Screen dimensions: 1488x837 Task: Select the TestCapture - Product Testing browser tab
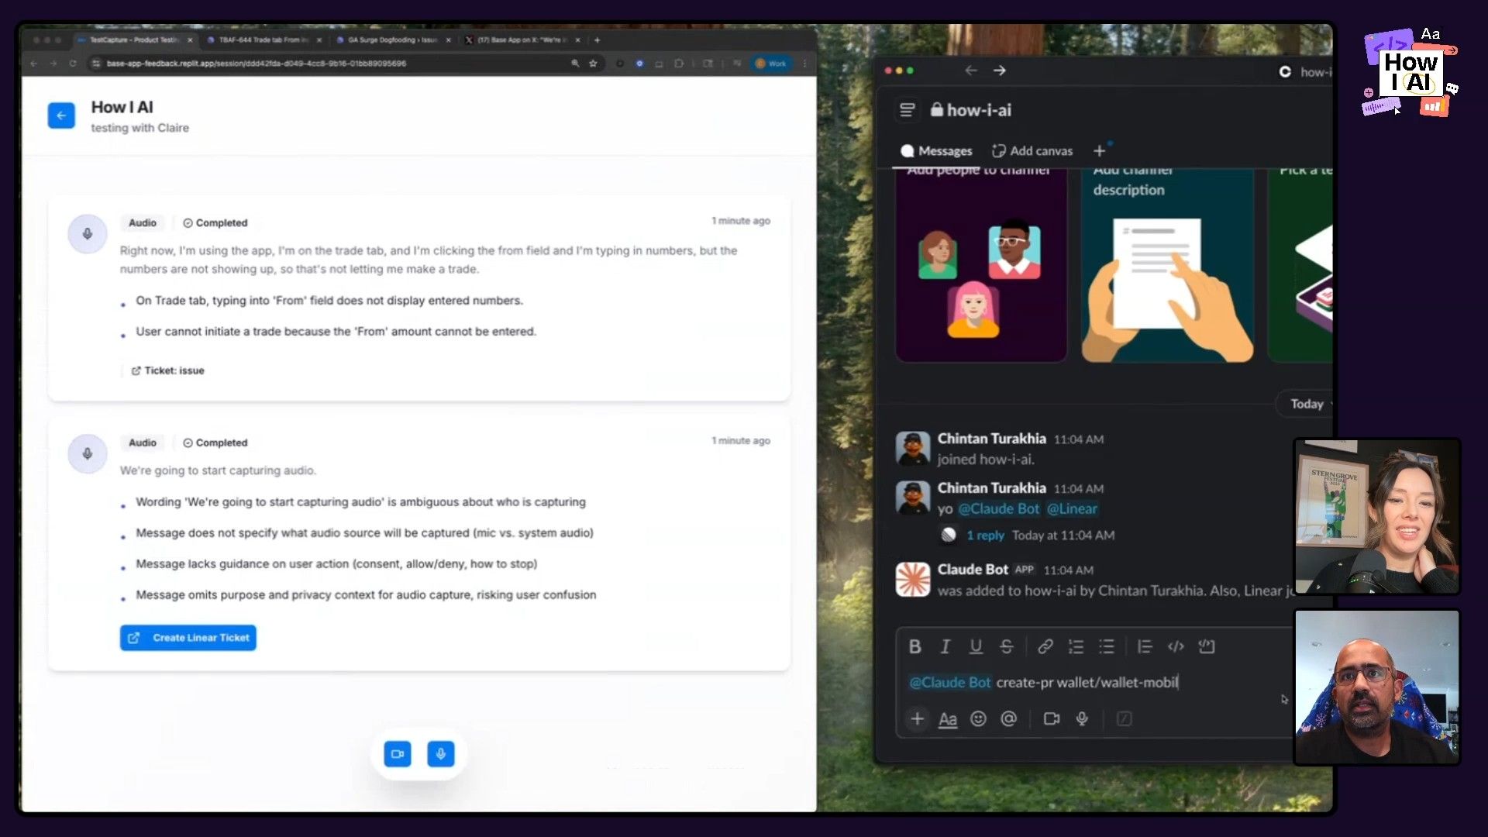(134, 40)
